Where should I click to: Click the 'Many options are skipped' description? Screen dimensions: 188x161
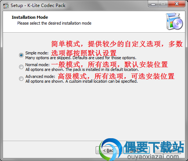[x=81, y=58]
